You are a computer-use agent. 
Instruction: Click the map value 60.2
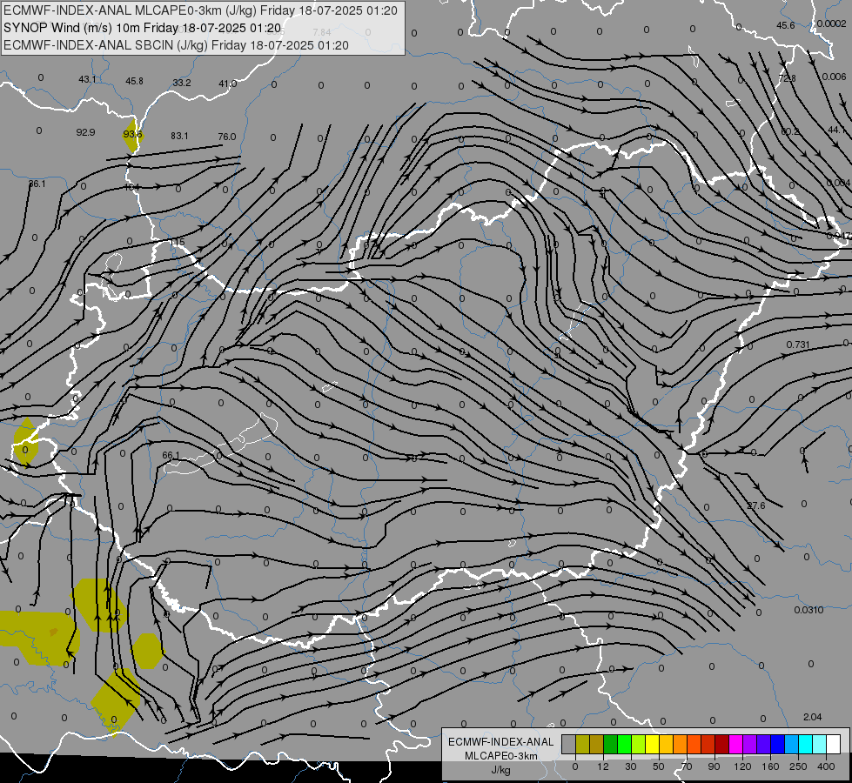790,131
